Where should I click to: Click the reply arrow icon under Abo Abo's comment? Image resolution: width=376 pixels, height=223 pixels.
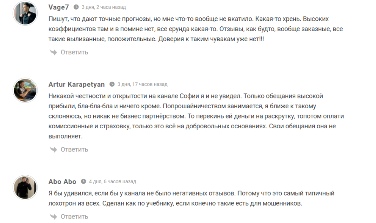coord(53,217)
